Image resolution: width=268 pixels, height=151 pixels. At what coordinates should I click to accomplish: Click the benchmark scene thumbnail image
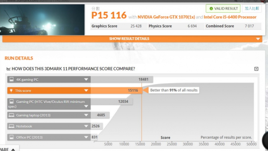tap(42, 20)
